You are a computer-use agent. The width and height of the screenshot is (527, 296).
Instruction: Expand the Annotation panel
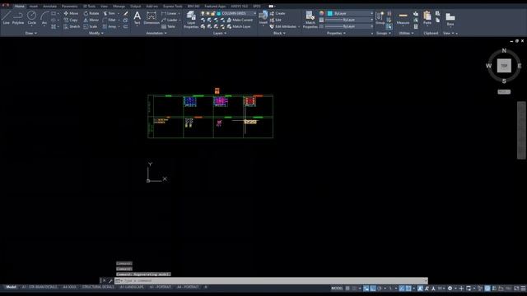(156, 33)
